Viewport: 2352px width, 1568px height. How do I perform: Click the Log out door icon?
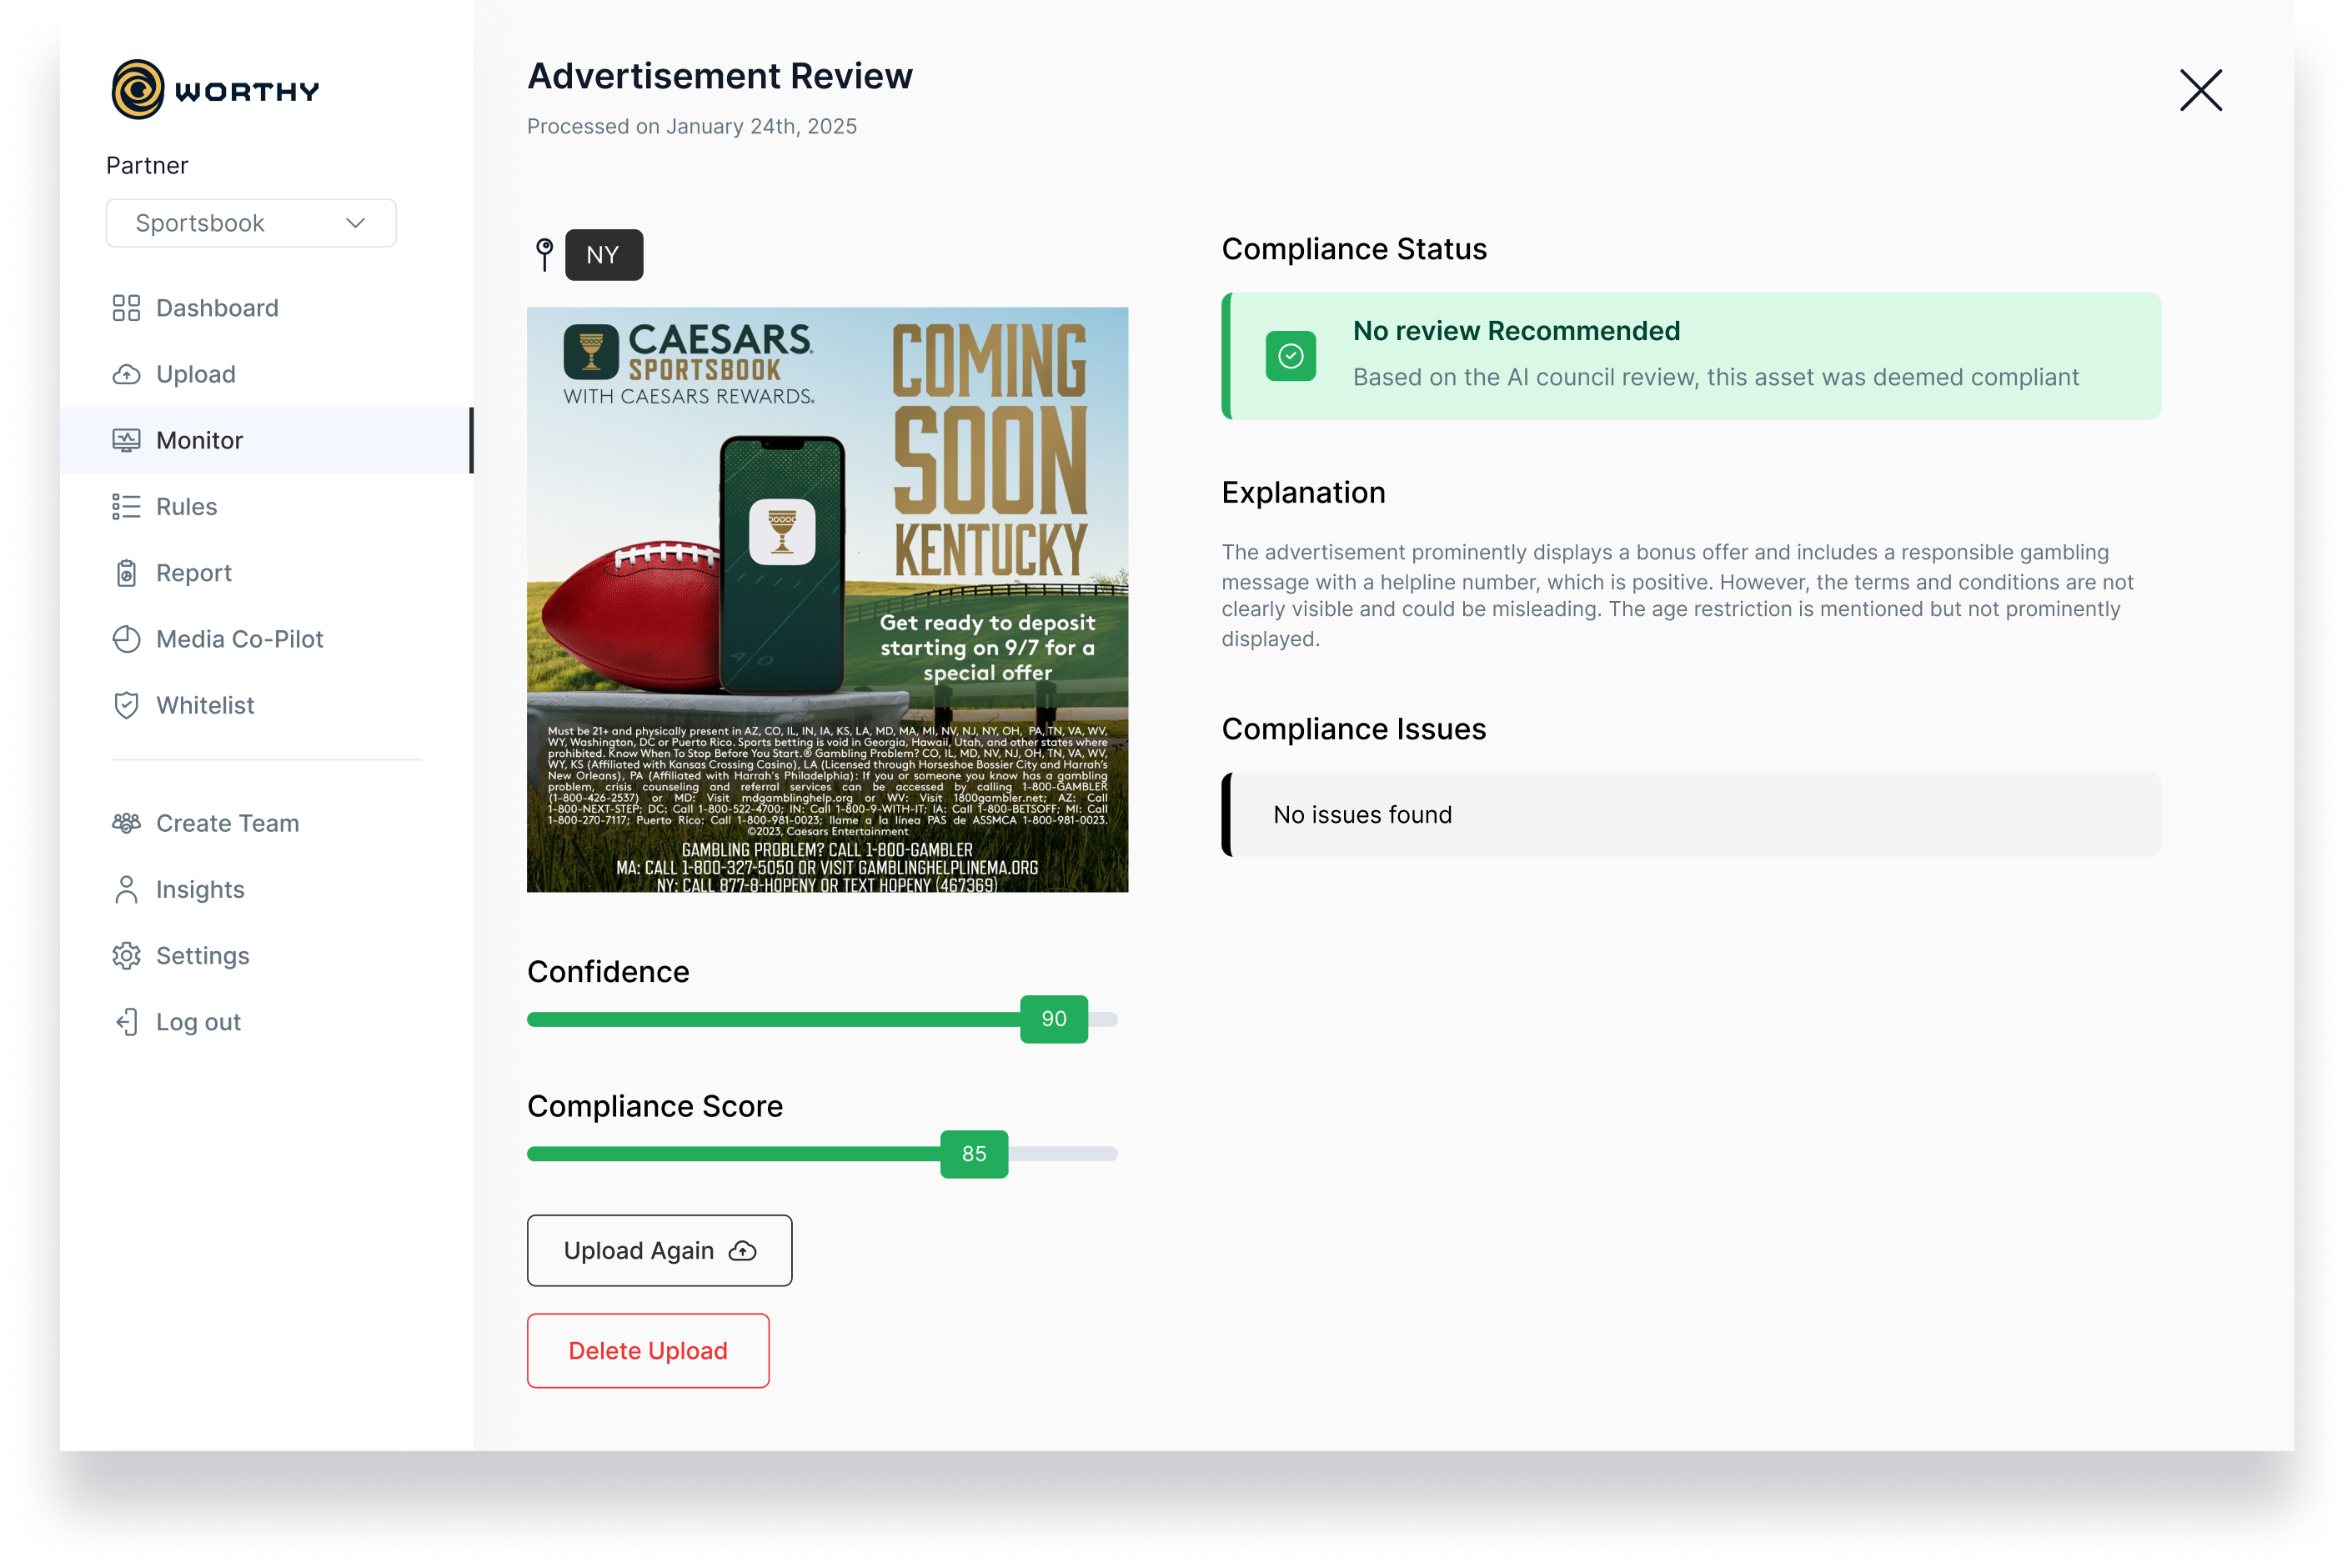126,1022
